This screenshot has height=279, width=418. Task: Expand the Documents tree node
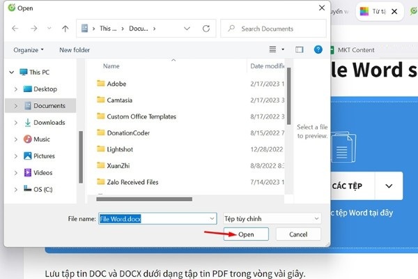pyautogui.click(x=16, y=106)
